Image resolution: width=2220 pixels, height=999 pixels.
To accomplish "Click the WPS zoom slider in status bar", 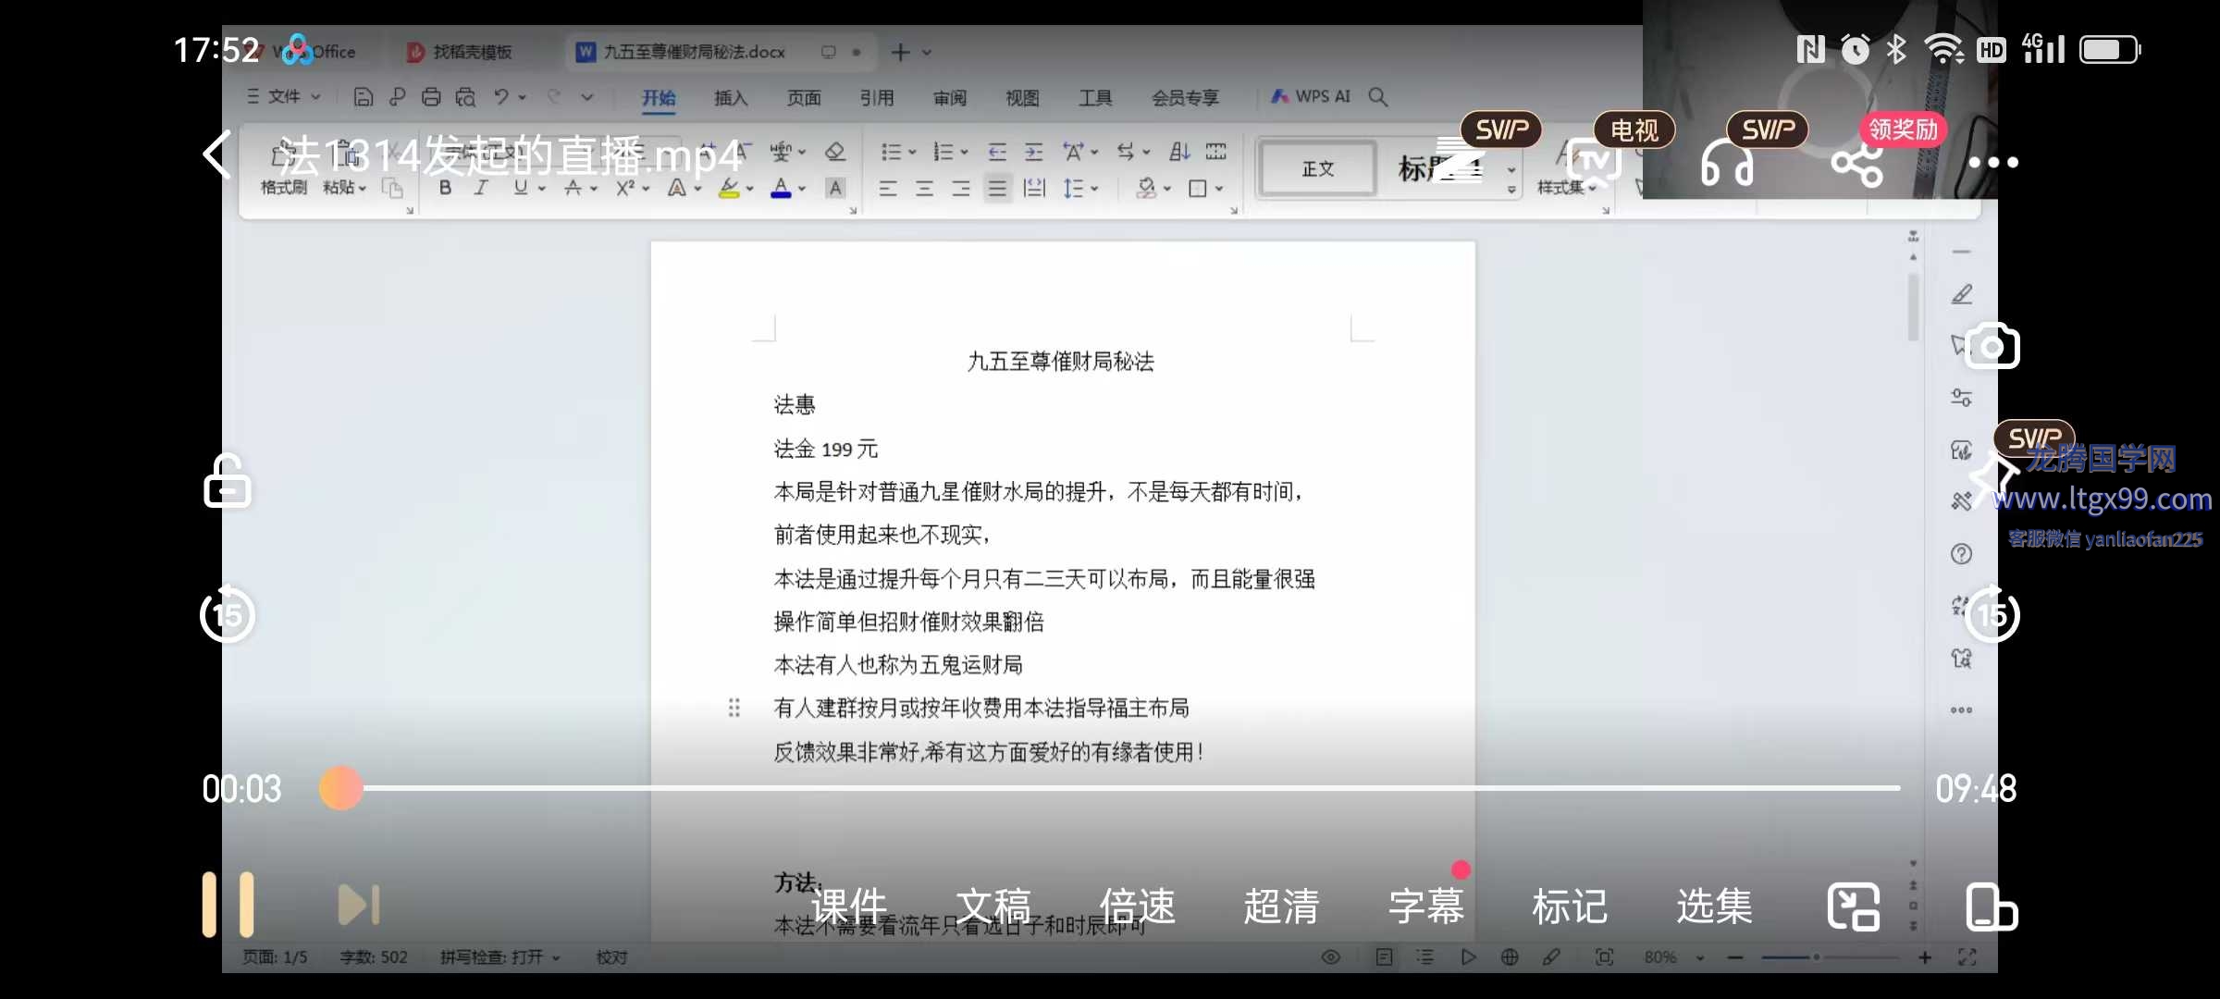I will 1830,957.
